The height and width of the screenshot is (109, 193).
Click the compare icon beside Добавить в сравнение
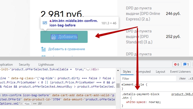coord(43,49)
